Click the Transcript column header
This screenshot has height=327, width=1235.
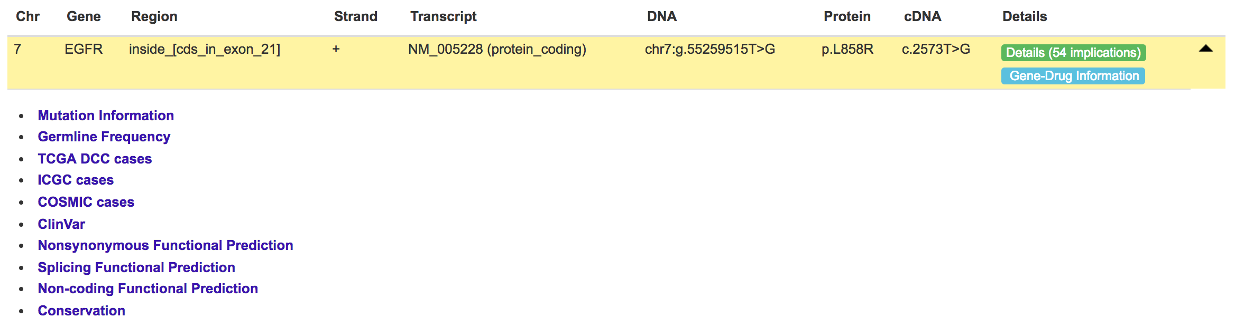coord(444,16)
